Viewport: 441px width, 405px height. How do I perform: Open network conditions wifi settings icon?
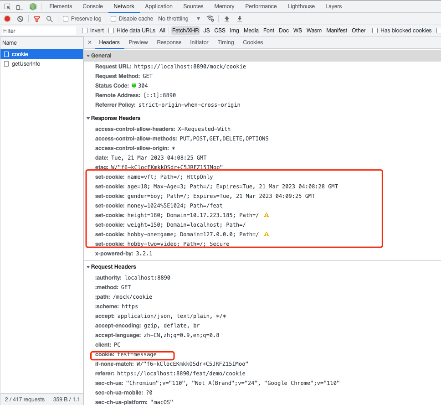click(x=210, y=19)
